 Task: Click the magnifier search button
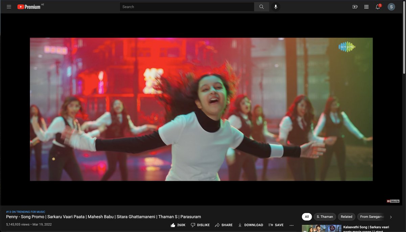pyautogui.click(x=262, y=7)
